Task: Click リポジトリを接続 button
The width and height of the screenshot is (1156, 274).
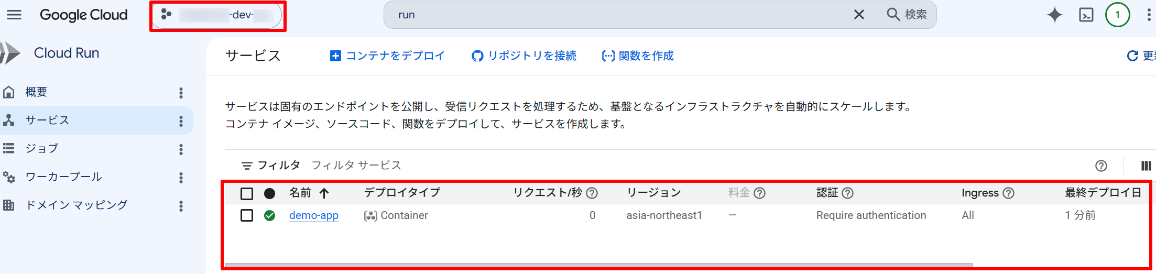Action: [x=524, y=56]
